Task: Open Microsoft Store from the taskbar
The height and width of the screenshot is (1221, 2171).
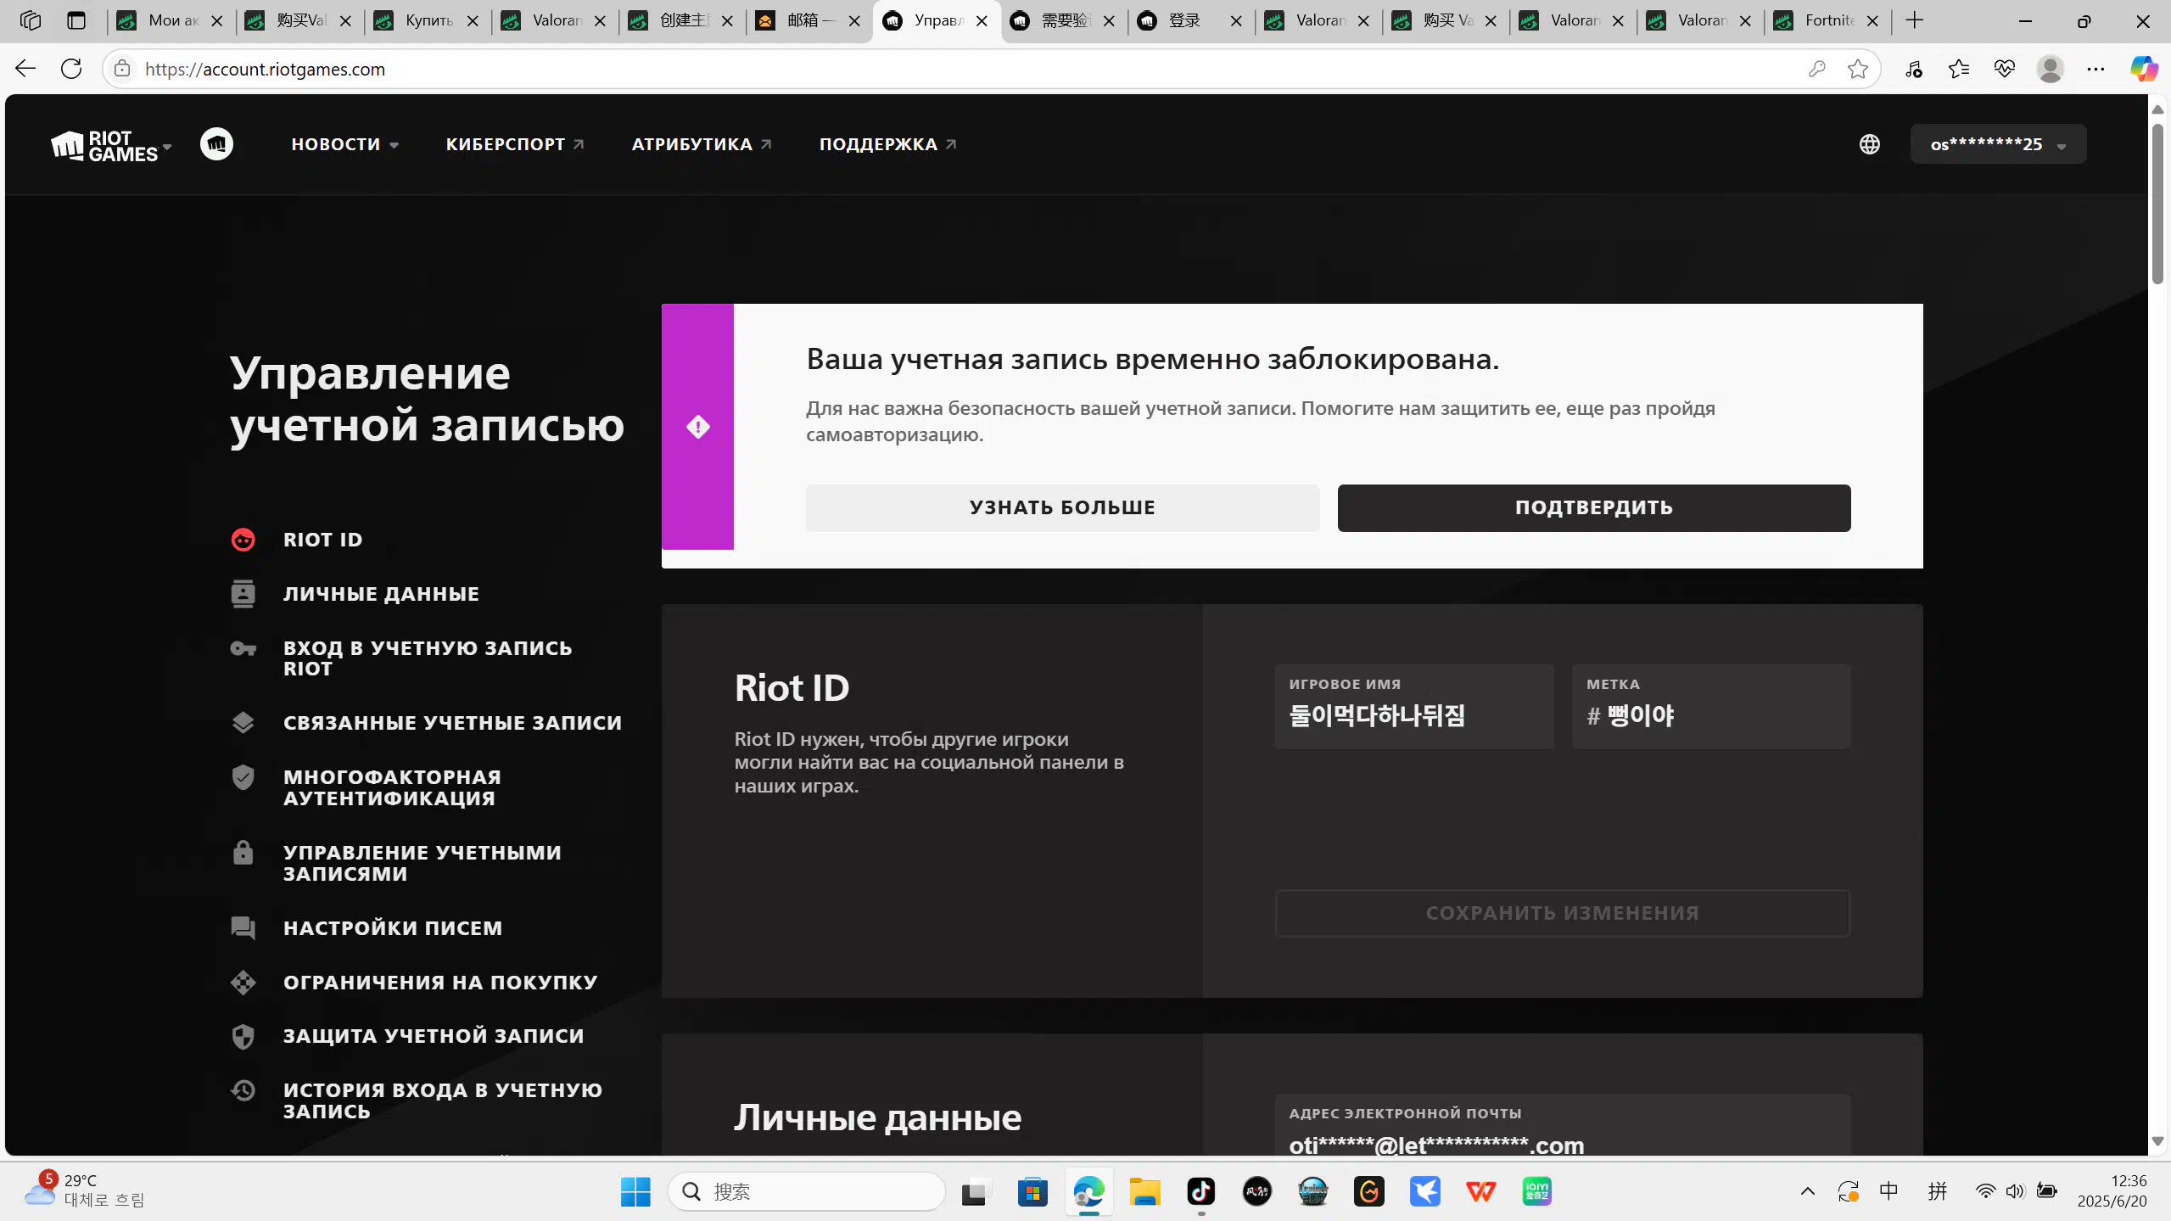Action: (1032, 1192)
